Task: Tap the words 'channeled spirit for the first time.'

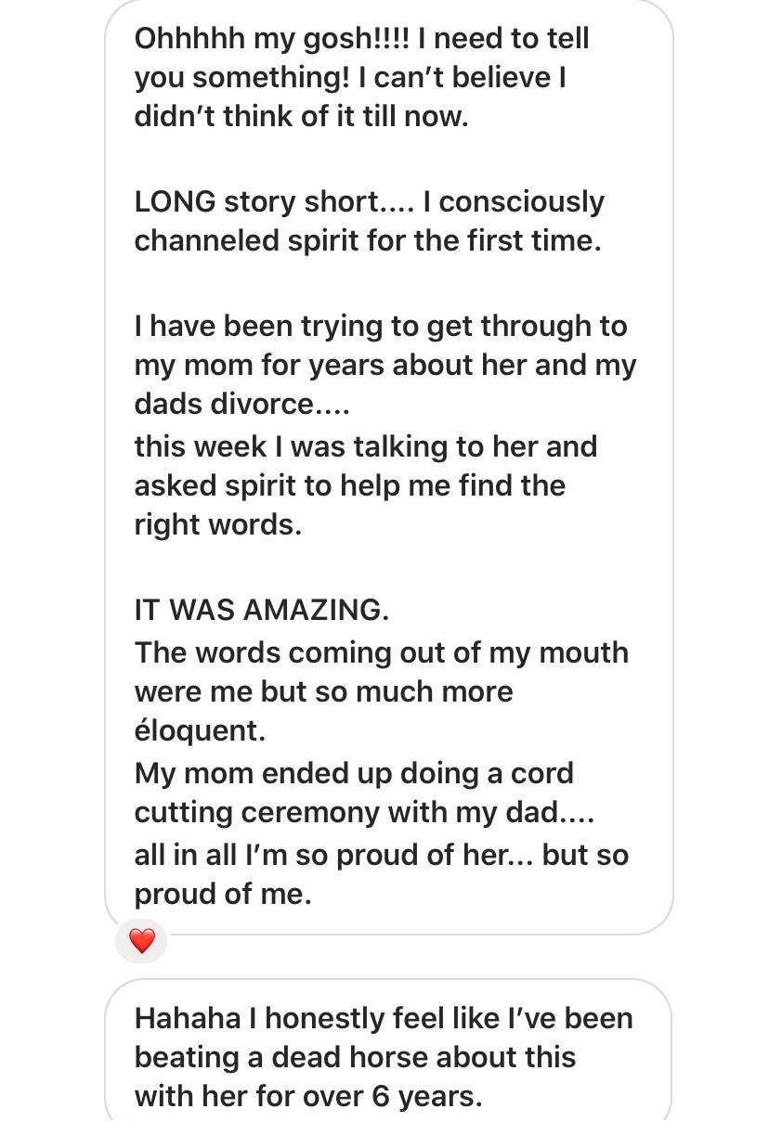Action: 368,241
